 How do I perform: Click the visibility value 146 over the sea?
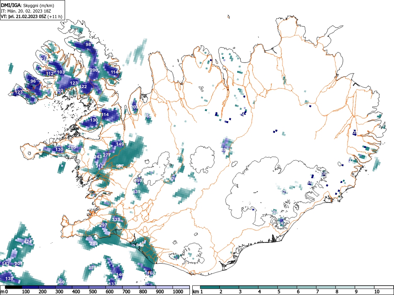pos(120,275)
